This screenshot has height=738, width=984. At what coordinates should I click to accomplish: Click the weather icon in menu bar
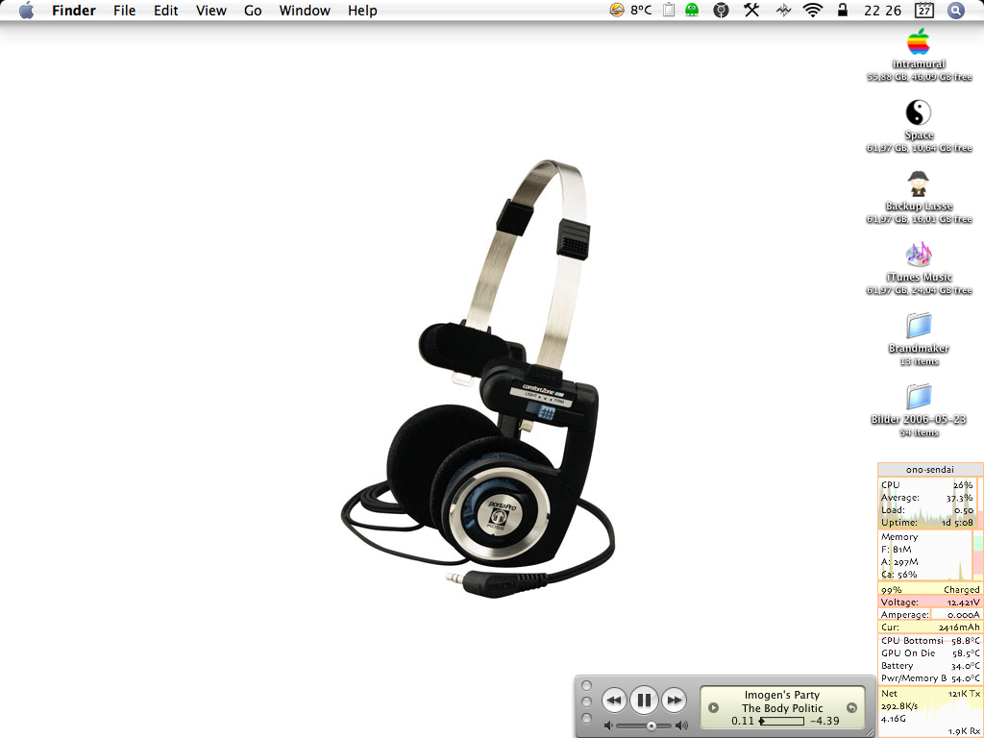coord(617,10)
